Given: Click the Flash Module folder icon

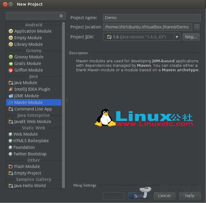Looking at the screenshot, I should click(11, 166).
